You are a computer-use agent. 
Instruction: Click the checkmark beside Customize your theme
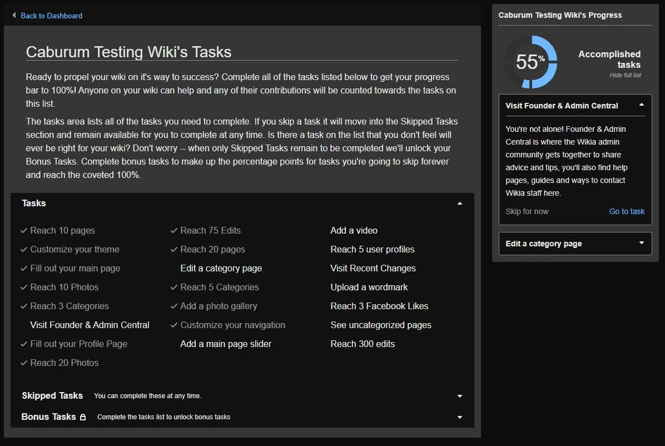[24, 249]
